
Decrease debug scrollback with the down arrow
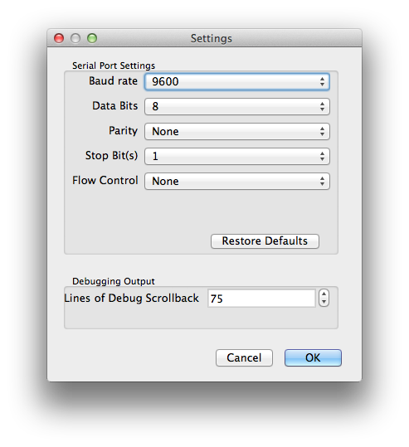tap(324, 302)
